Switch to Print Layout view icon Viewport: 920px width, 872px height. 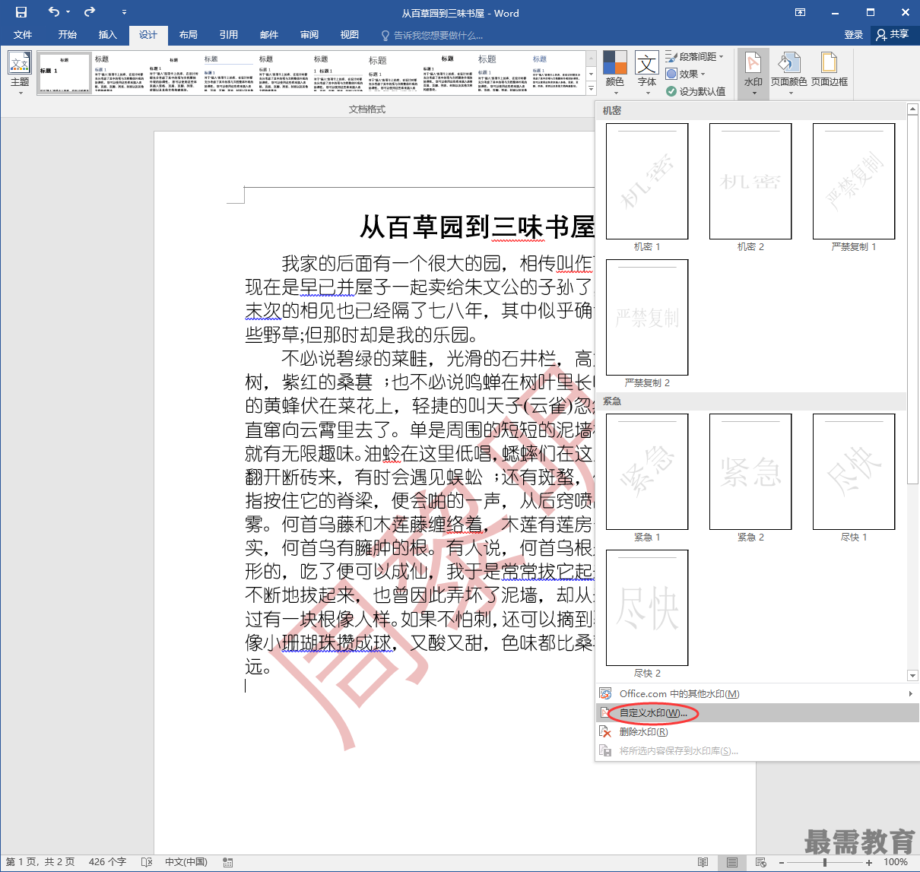[731, 862]
